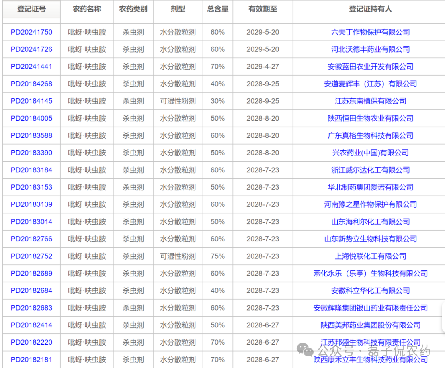445x368 pixels.
Task: Open holder 六夫丁作物保护有限公司
Action: [x=370, y=32]
